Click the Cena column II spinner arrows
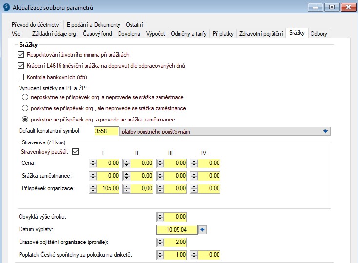This screenshot has height=263, width=358. pos(126,163)
